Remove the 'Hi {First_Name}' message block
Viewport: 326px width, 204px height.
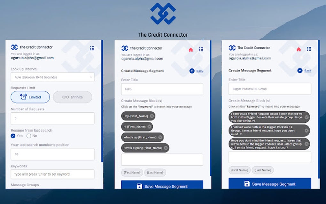[x=150, y=127]
